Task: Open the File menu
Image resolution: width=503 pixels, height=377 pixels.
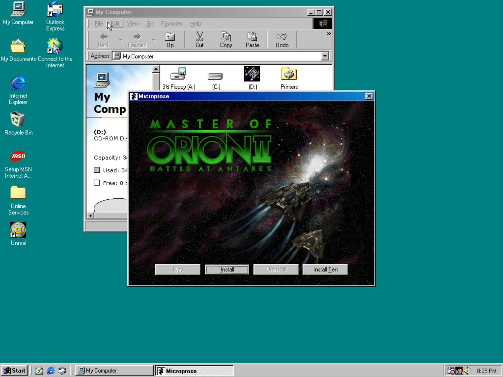Action: pyautogui.click(x=99, y=24)
